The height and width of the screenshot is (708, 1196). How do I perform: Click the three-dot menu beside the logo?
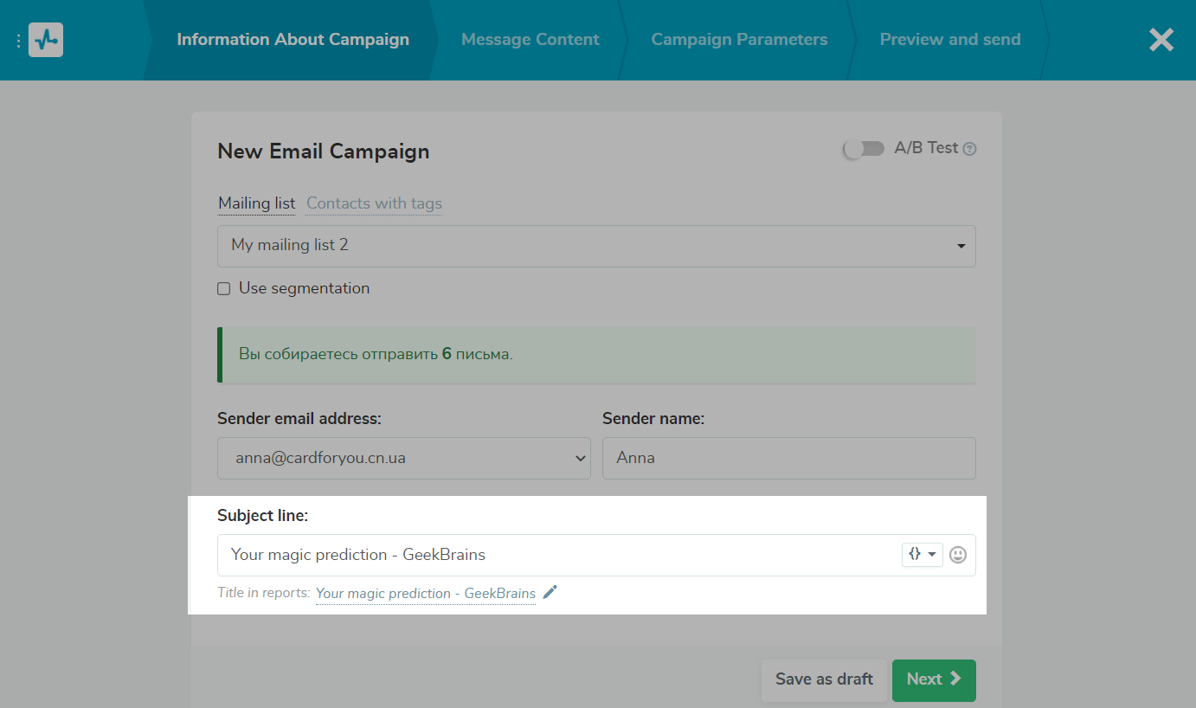coord(18,41)
